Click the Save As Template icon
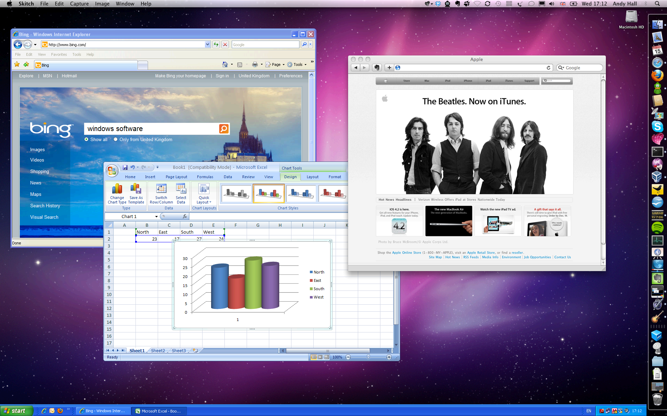The image size is (667, 416). click(x=136, y=189)
